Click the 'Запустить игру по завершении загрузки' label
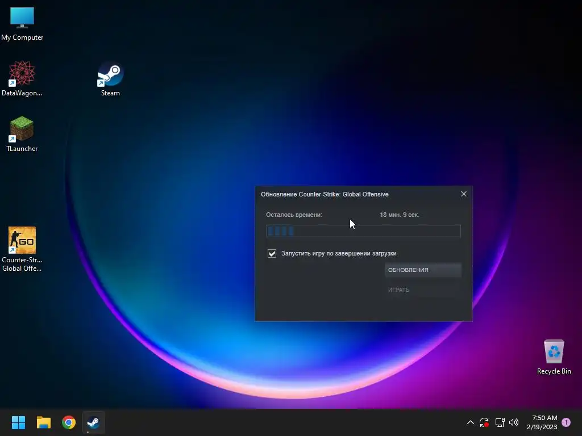 tap(339, 254)
